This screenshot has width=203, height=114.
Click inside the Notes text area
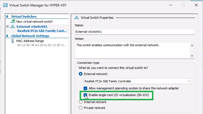pyautogui.click(x=132, y=50)
